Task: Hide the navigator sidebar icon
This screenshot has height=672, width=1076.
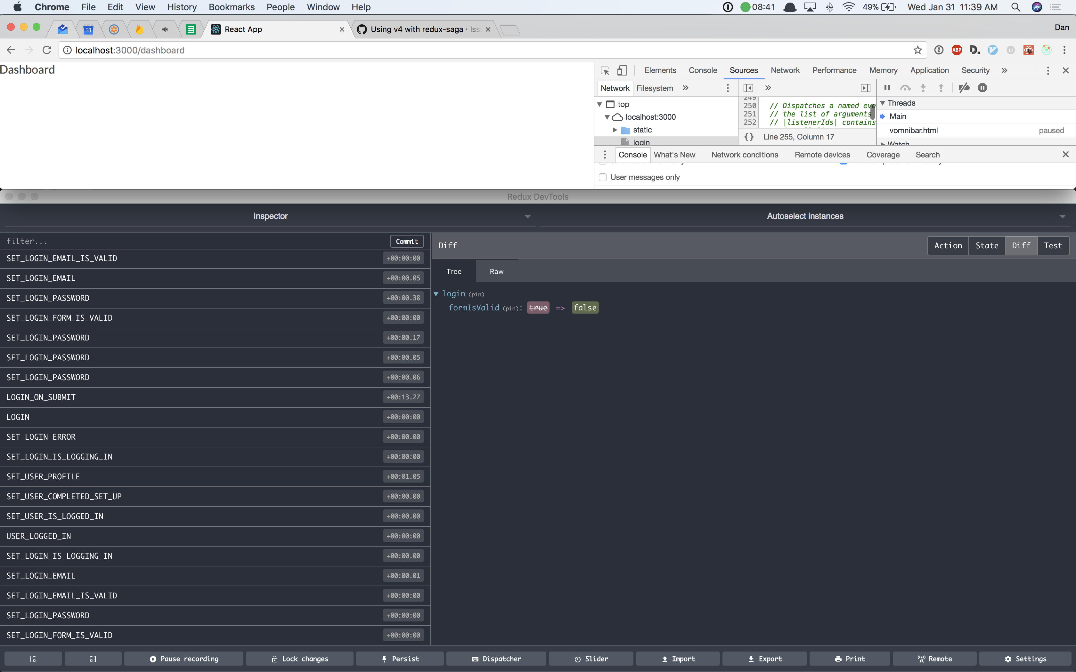Action: 748,88
